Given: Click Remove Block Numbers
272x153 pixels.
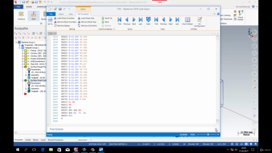Looking at the screenshot, I should pyautogui.click(x=65, y=22).
